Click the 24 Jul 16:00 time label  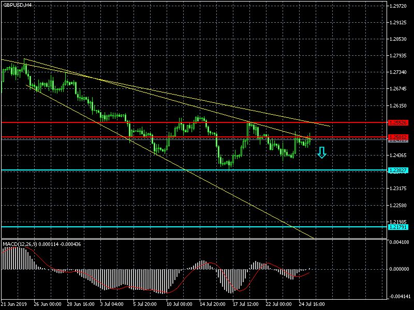[312, 304]
